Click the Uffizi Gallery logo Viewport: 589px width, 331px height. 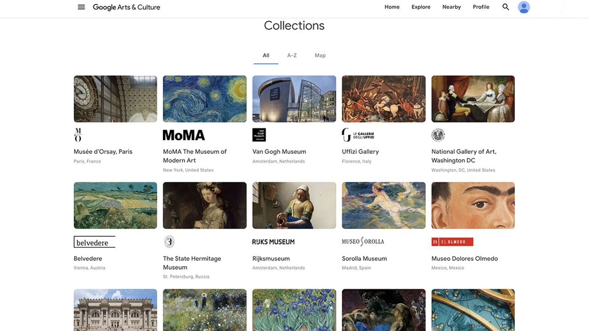(358, 135)
